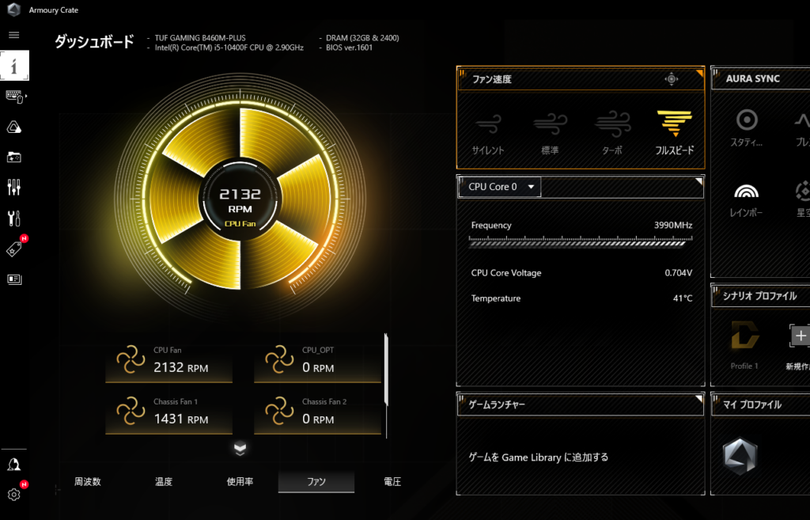The height and width of the screenshot is (520, 810).
Task: Click the 3990MHz frequency value
Action: pos(673,226)
